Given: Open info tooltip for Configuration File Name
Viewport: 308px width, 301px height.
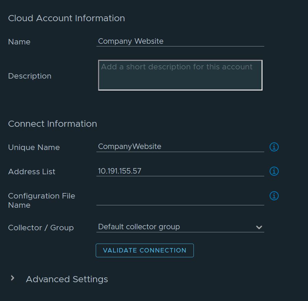Looking at the screenshot, I should (274, 196).
